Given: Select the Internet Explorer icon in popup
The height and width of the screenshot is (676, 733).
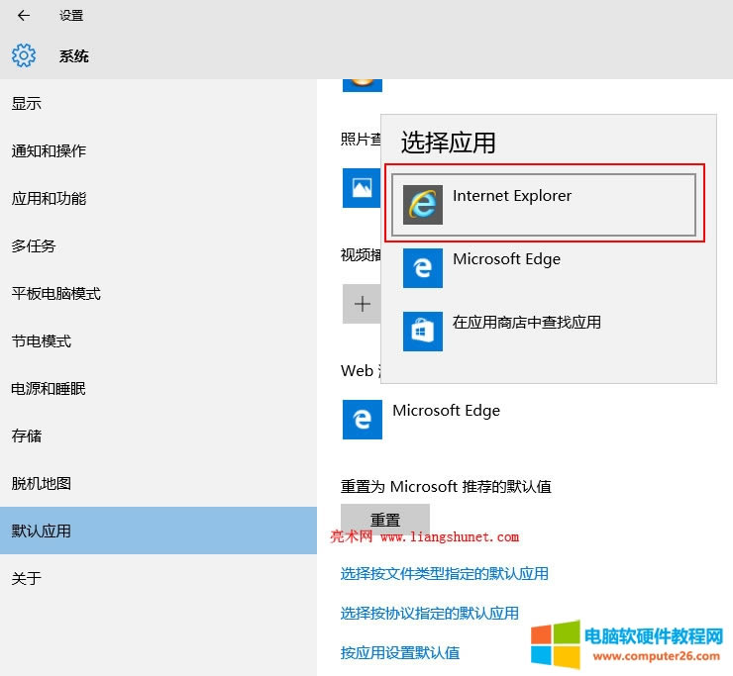Looking at the screenshot, I should pos(423,205).
